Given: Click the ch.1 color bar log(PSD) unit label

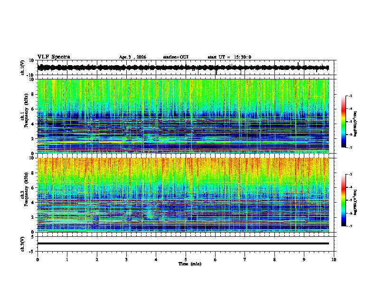Looking at the screenshot, I should pos(356,124).
